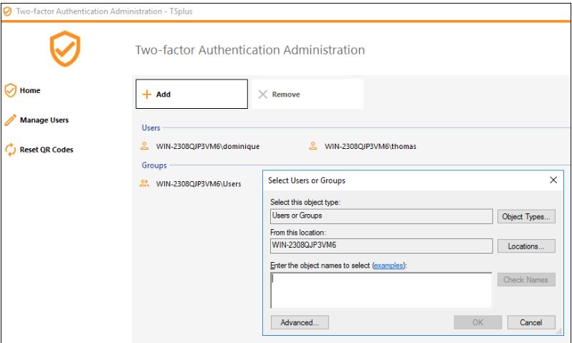Click the From this location field
The height and width of the screenshot is (343, 572).
pos(381,246)
